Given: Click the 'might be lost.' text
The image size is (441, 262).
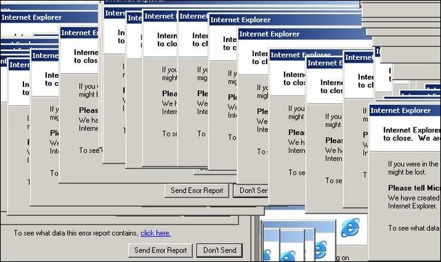Looking at the screenshot, I should click(x=407, y=172).
